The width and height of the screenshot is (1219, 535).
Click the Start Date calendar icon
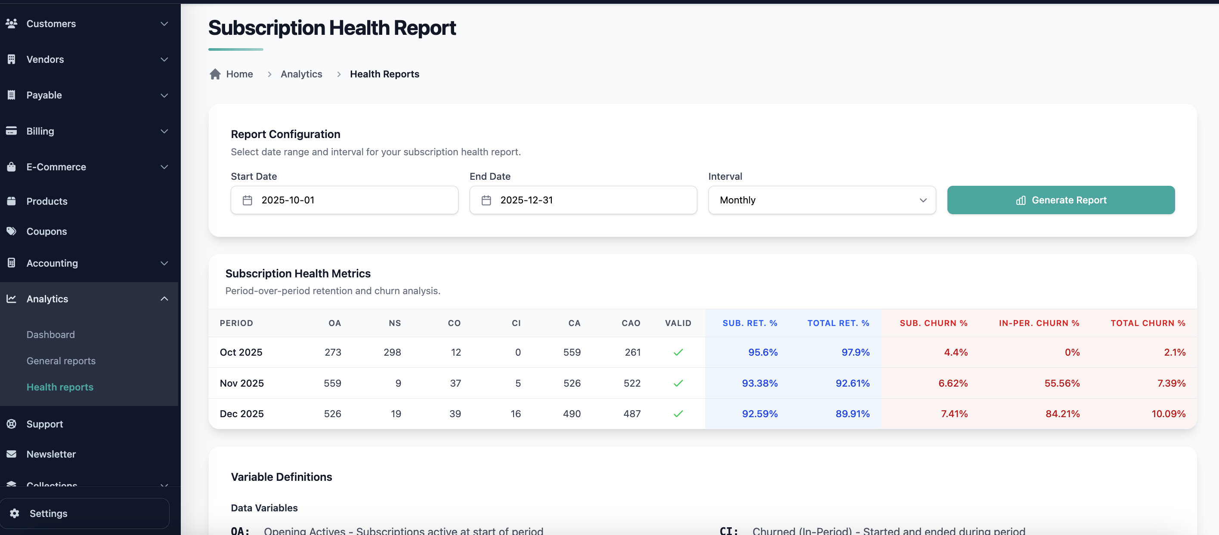pyautogui.click(x=247, y=200)
